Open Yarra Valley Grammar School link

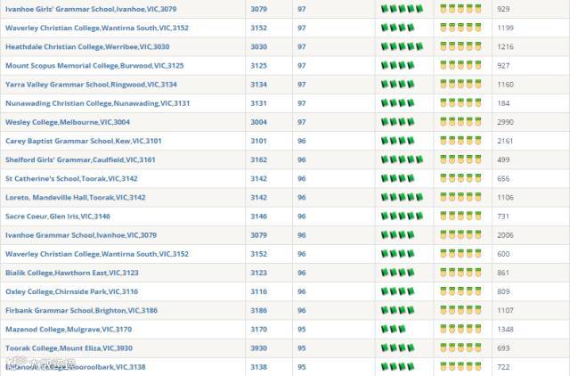[x=91, y=85]
